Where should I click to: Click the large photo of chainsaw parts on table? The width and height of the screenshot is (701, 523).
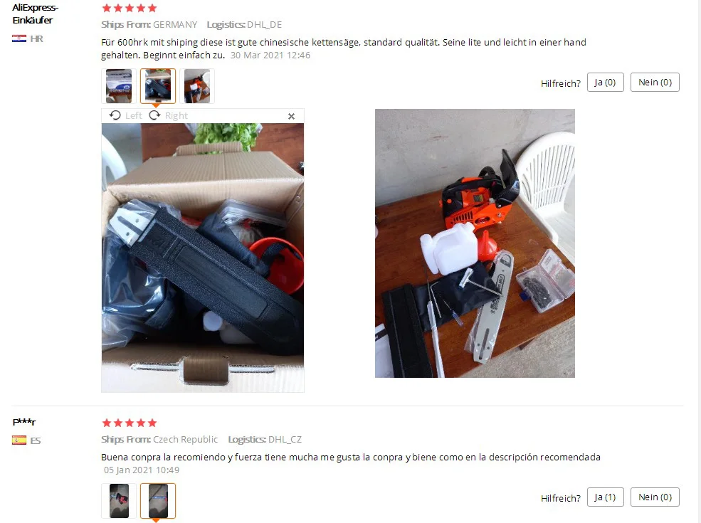click(x=475, y=243)
